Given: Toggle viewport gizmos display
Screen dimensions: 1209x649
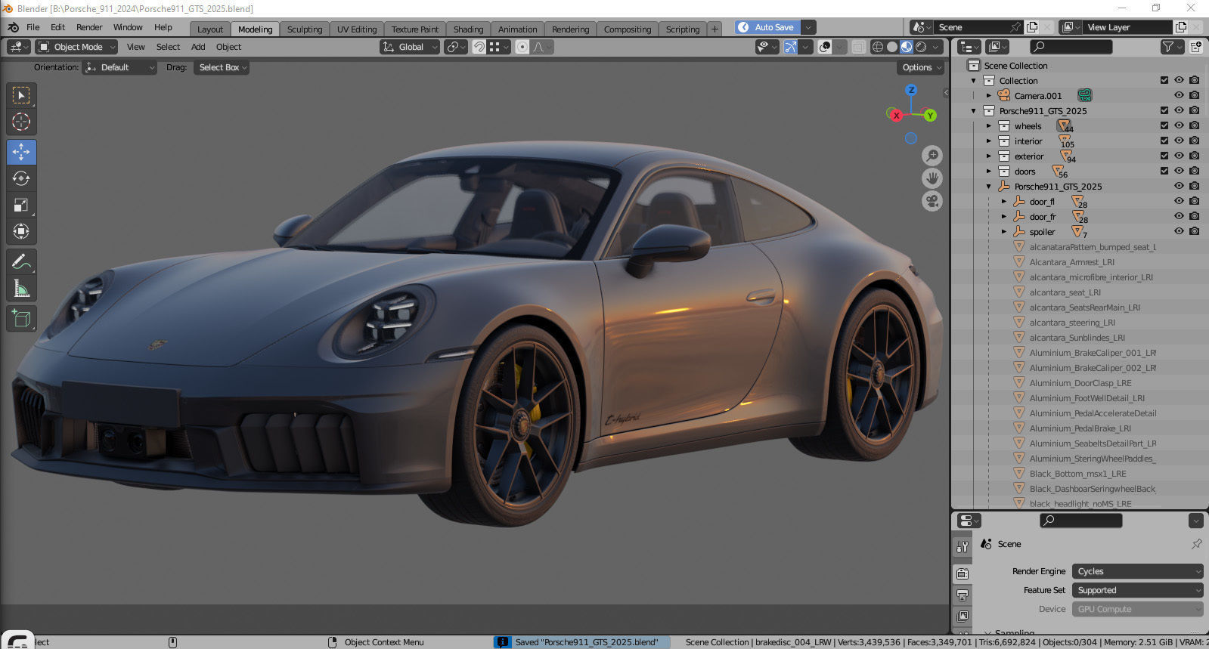Looking at the screenshot, I should [790, 47].
